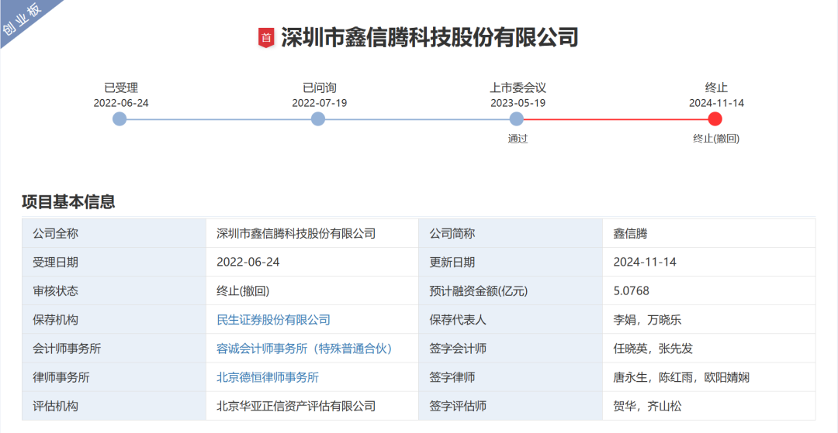The height and width of the screenshot is (433, 838).
Task: Click the 项目基本信息 section heading
Action: (x=68, y=202)
